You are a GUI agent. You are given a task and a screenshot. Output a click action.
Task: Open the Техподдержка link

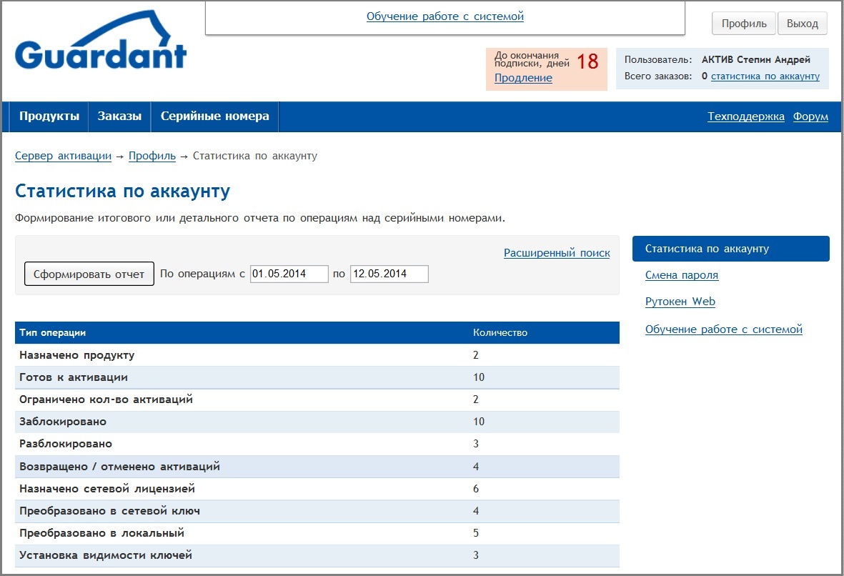click(745, 116)
